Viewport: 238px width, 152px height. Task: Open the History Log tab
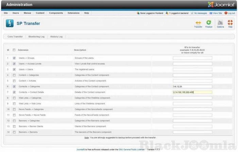[56, 36]
